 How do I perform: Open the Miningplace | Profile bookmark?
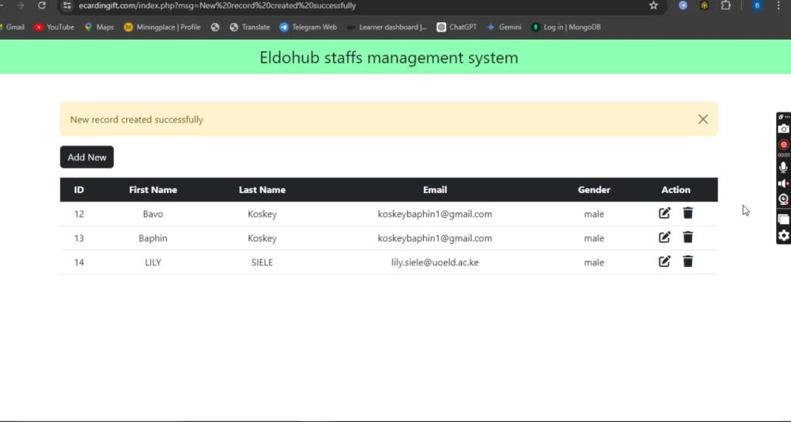(162, 27)
